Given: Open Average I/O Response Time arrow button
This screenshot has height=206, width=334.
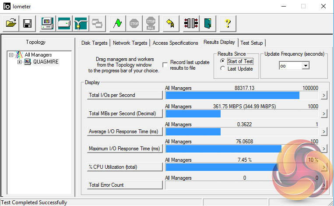Looking at the screenshot, I should coord(324,132).
